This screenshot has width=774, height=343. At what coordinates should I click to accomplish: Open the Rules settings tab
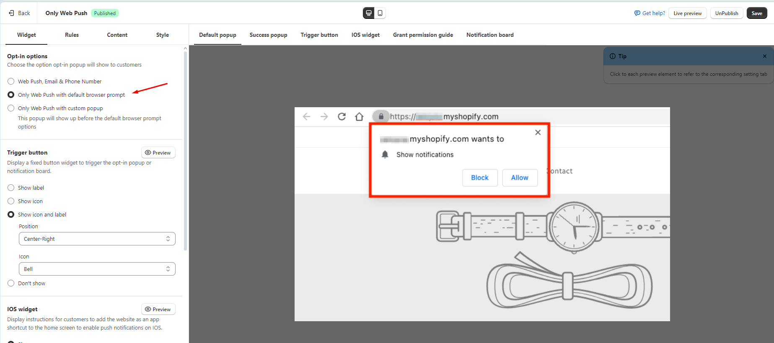[x=72, y=35]
